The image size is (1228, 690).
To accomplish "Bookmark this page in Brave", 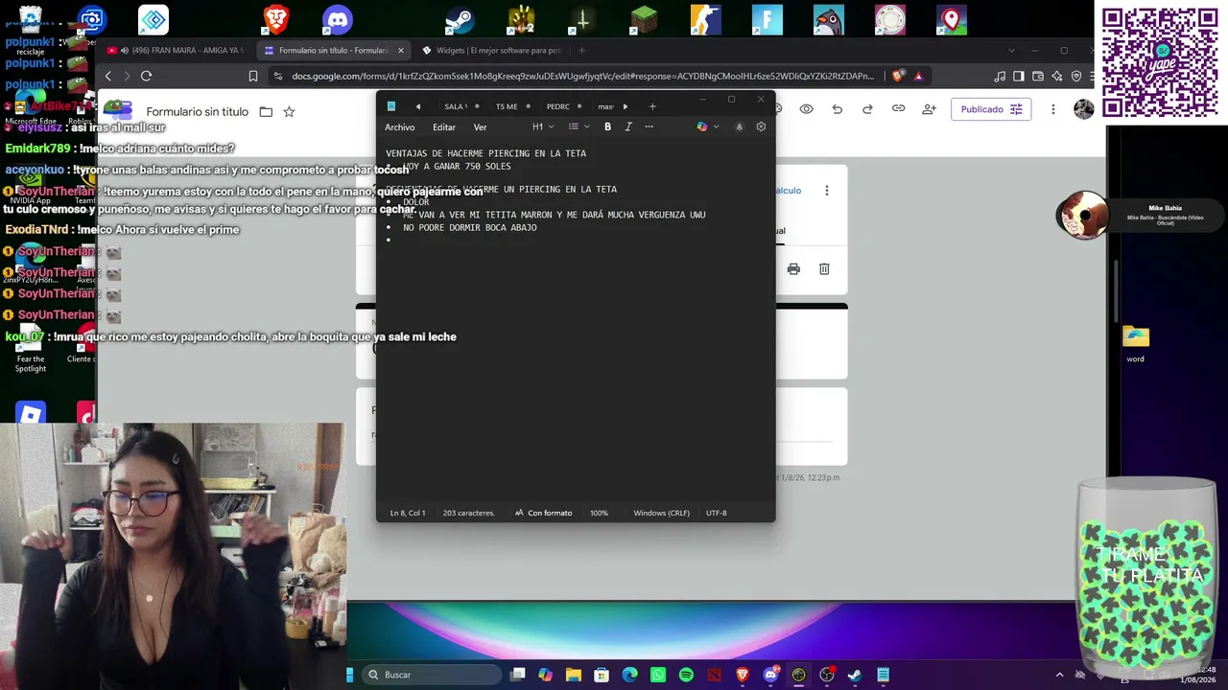I will point(253,76).
